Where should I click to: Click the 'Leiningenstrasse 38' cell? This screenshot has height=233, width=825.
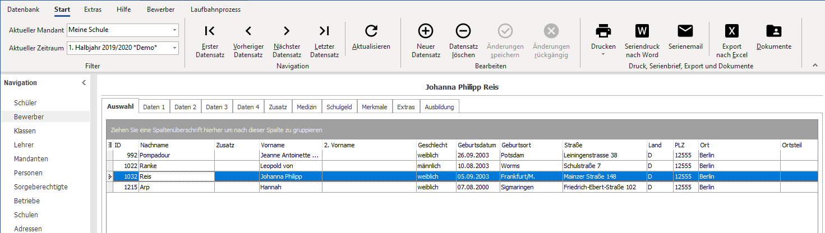605,155
